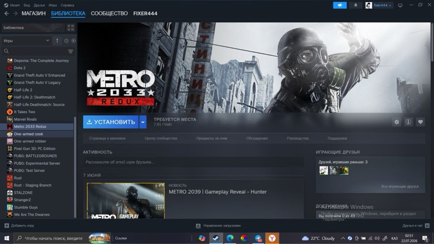Switch library to grid view icon

pos(71,28)
